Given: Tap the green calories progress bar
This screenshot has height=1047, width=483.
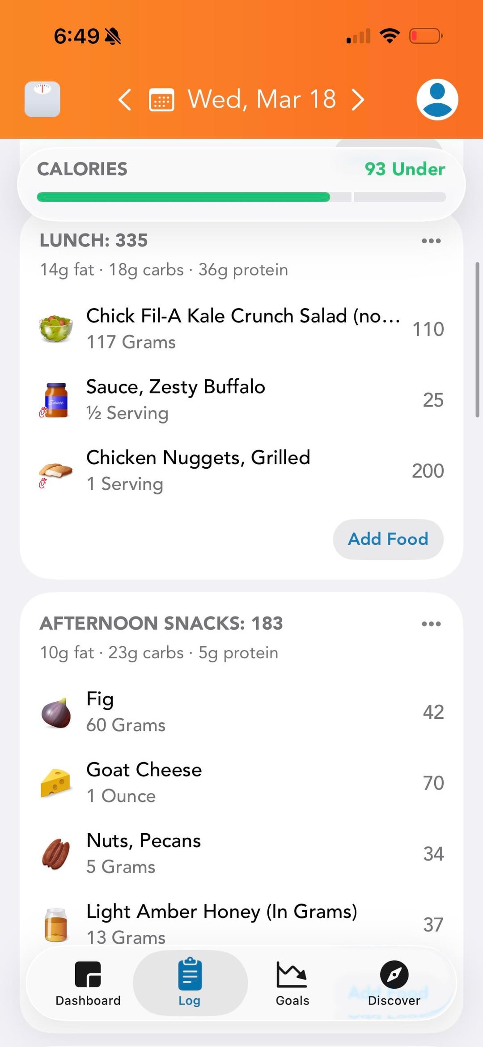Looking at the screenshot, I should pyautogui.click(x=183, y=197).
